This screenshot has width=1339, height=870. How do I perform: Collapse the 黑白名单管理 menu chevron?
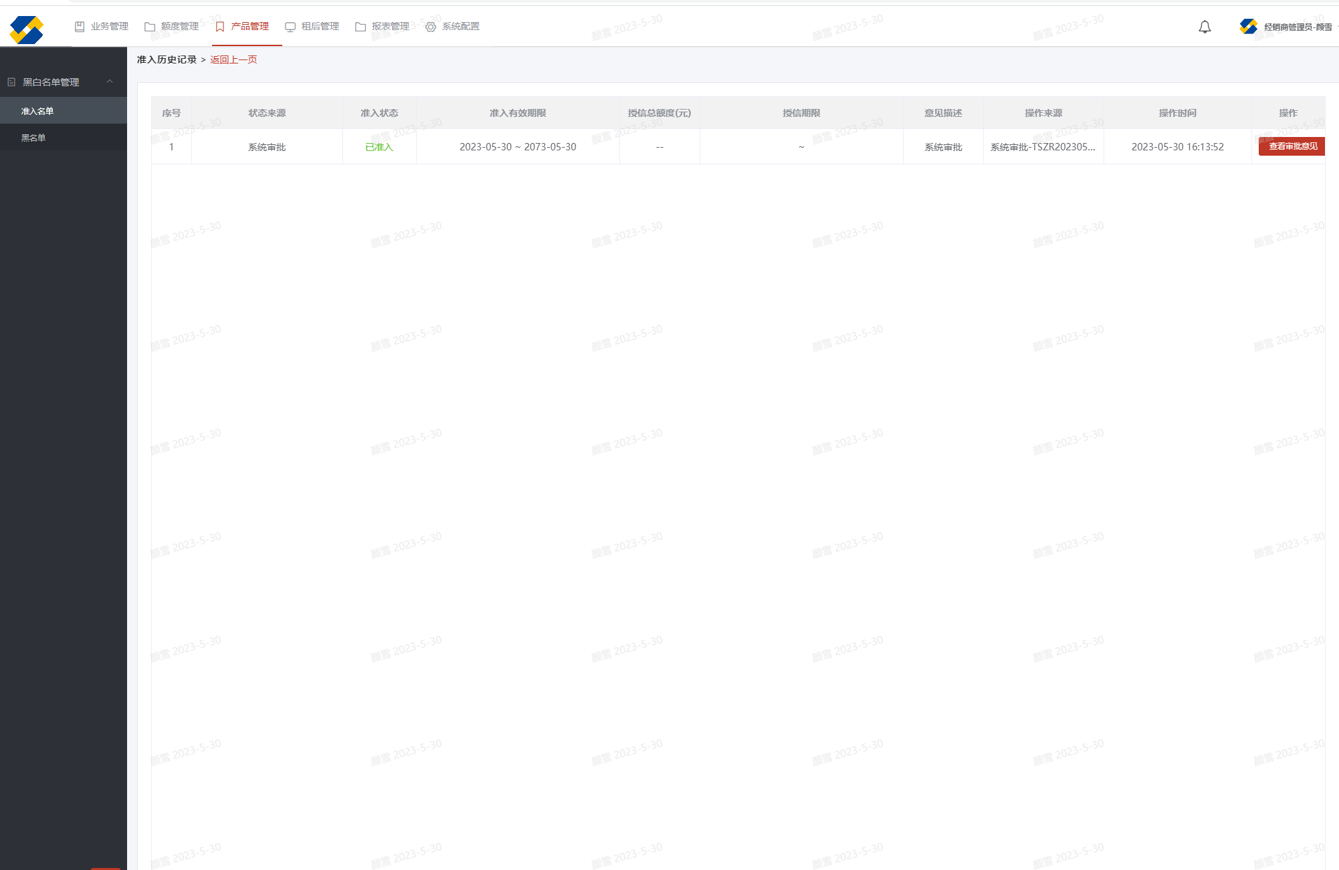110,82
